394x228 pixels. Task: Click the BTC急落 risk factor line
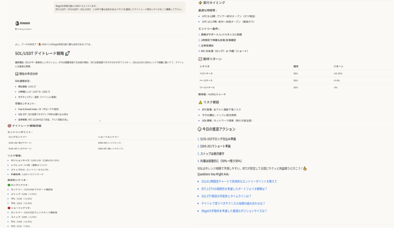coord(221,110)
